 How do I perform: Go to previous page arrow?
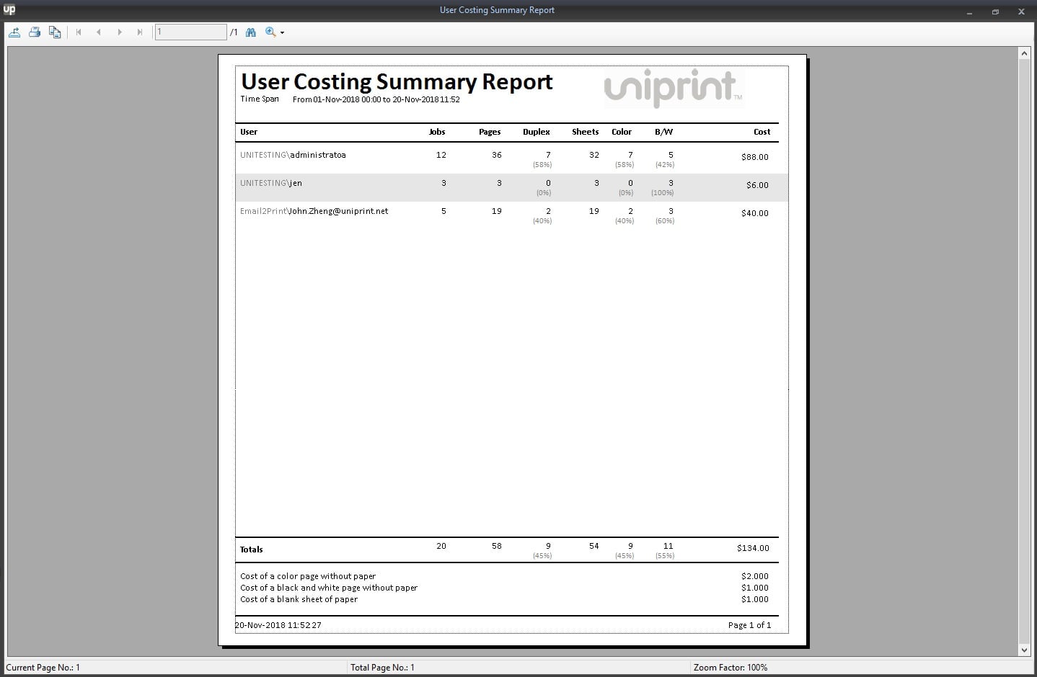point(99,32)
